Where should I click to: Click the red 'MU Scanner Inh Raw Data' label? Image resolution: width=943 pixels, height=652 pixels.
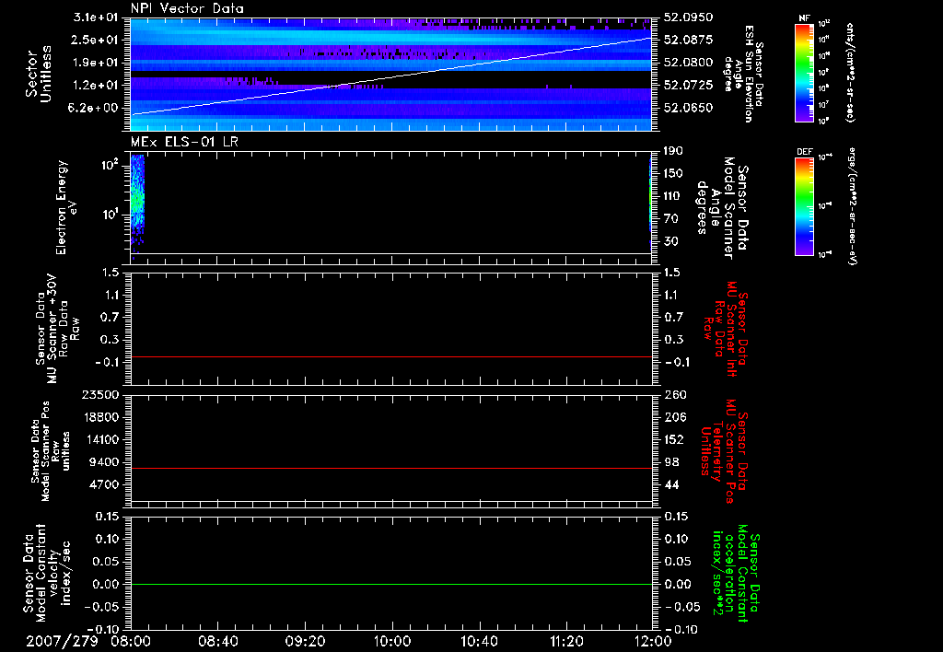(726, 329)
